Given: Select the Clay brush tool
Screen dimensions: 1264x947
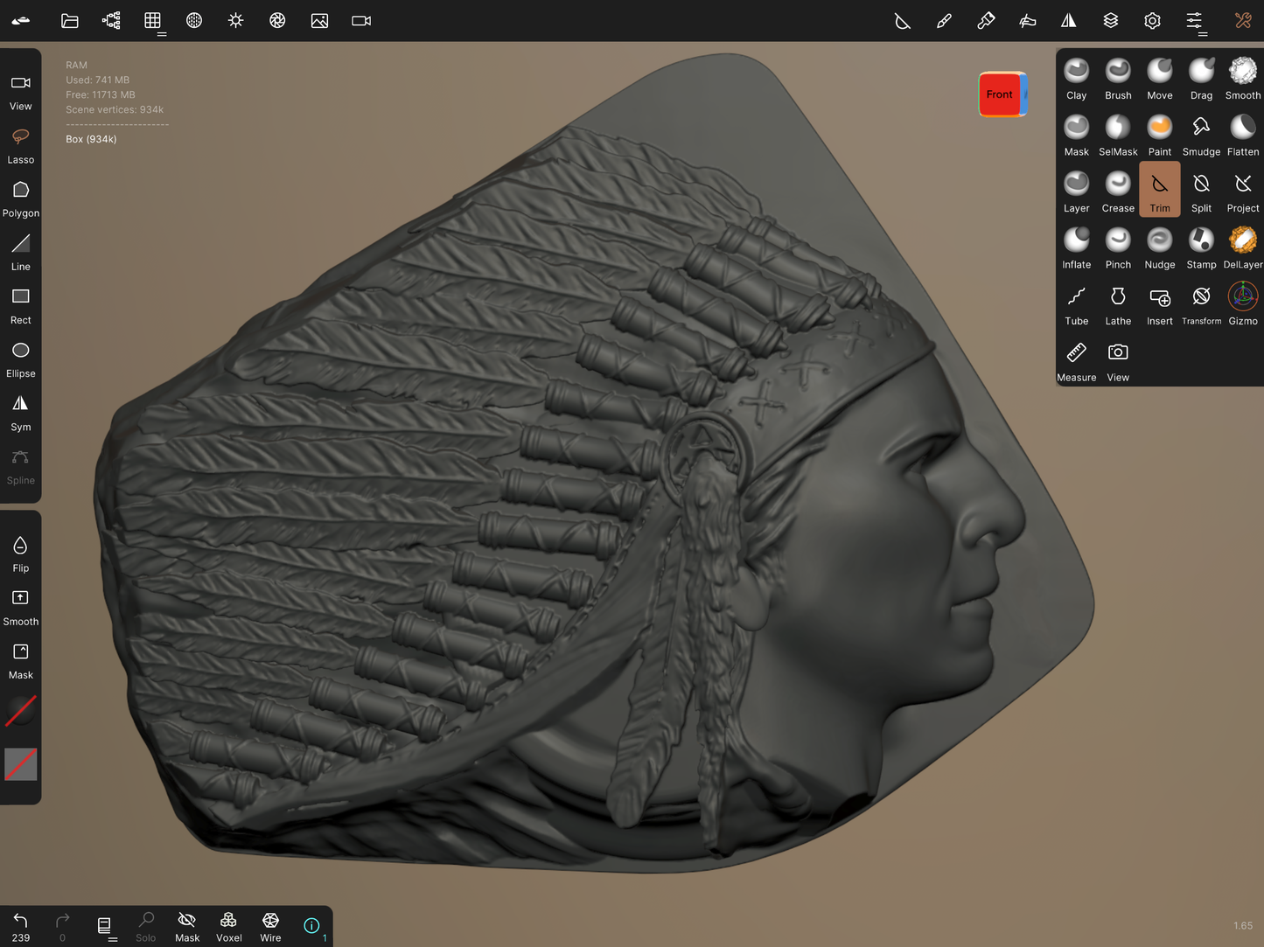Looking at the screenshot, I should [1076, 79].
